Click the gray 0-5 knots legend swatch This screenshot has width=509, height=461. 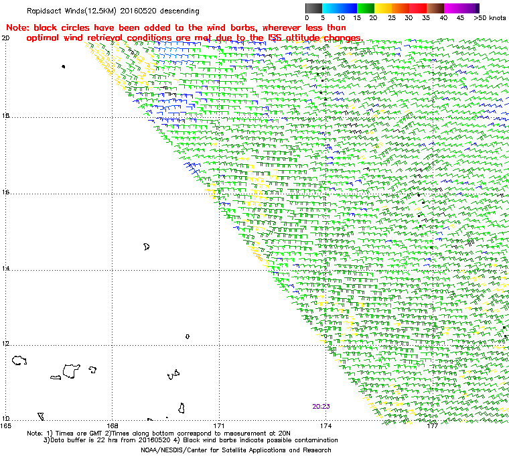[313, 8]
